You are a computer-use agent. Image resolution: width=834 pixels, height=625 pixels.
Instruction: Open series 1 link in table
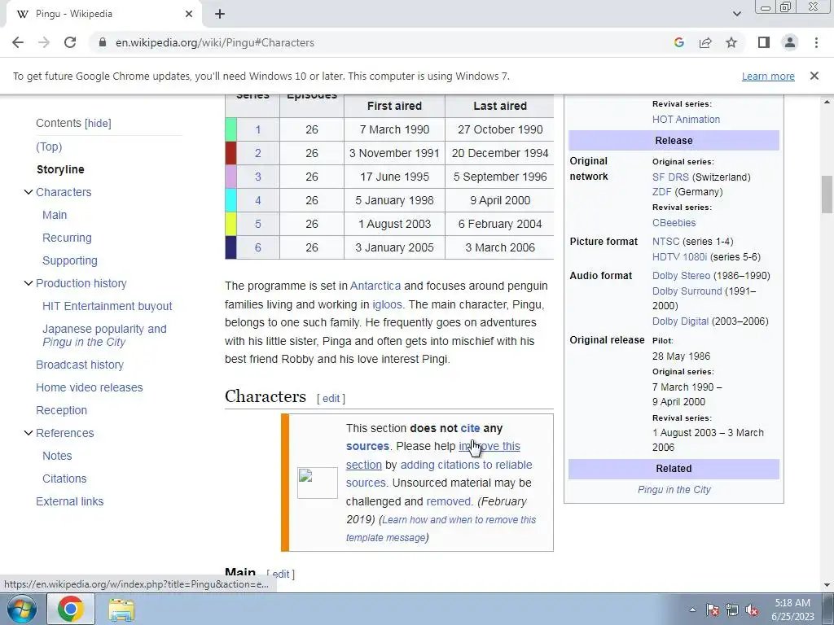click(258, 129)
